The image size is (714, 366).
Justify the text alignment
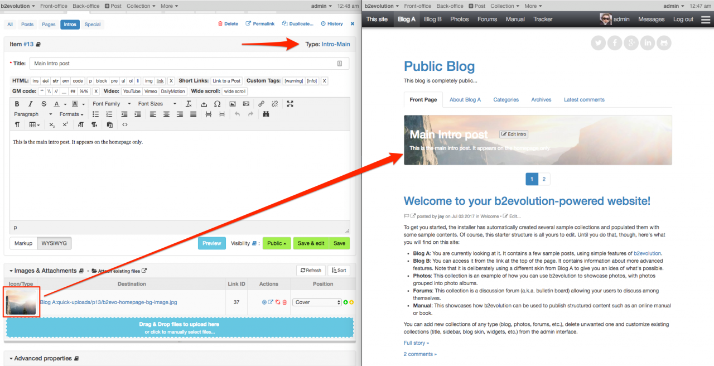[193, 114]
